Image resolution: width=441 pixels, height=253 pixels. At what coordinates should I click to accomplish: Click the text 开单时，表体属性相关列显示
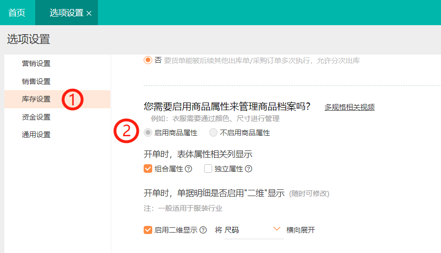tap(198, 154)
